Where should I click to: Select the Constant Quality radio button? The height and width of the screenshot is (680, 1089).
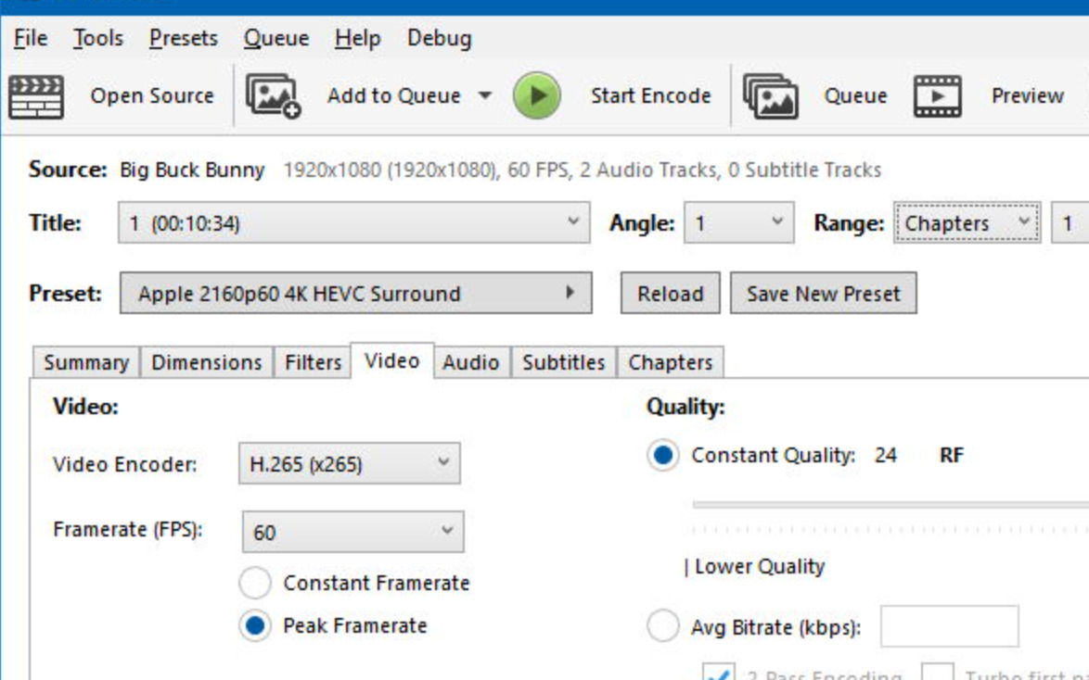pos(662,456)
